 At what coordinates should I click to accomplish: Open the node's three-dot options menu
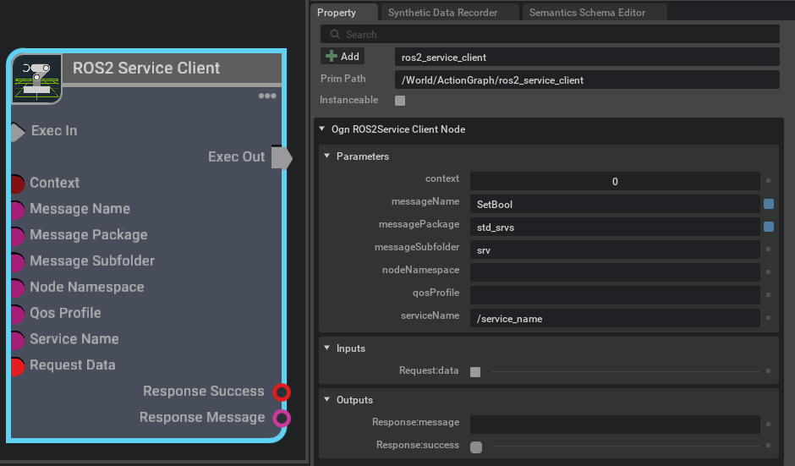point(267,96)
